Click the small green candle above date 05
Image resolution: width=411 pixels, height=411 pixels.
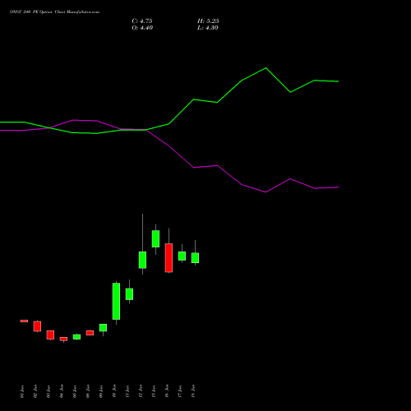click(76, 337)
